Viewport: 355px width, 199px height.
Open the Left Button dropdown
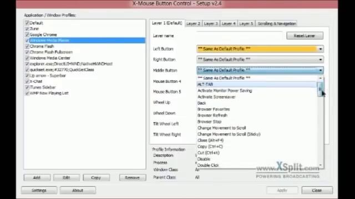point(260,49)
